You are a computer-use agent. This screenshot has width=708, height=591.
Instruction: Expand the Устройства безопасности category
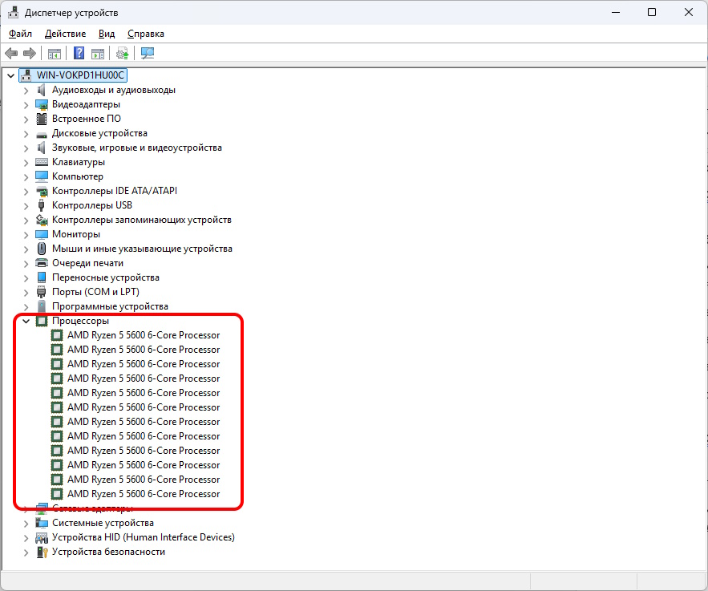(26, 553)
